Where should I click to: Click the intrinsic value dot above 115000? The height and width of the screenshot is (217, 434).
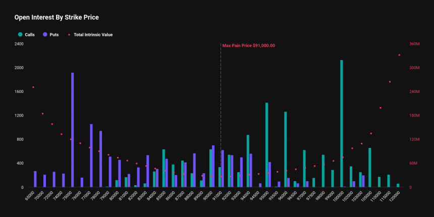390,82
